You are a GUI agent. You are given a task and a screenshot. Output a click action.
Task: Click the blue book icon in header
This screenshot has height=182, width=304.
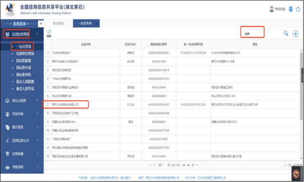click(x=291, y=9)
